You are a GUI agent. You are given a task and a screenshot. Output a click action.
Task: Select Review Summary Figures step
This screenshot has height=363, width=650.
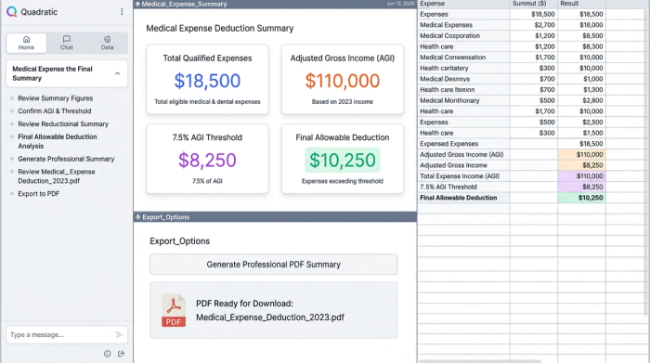(55, 98)
